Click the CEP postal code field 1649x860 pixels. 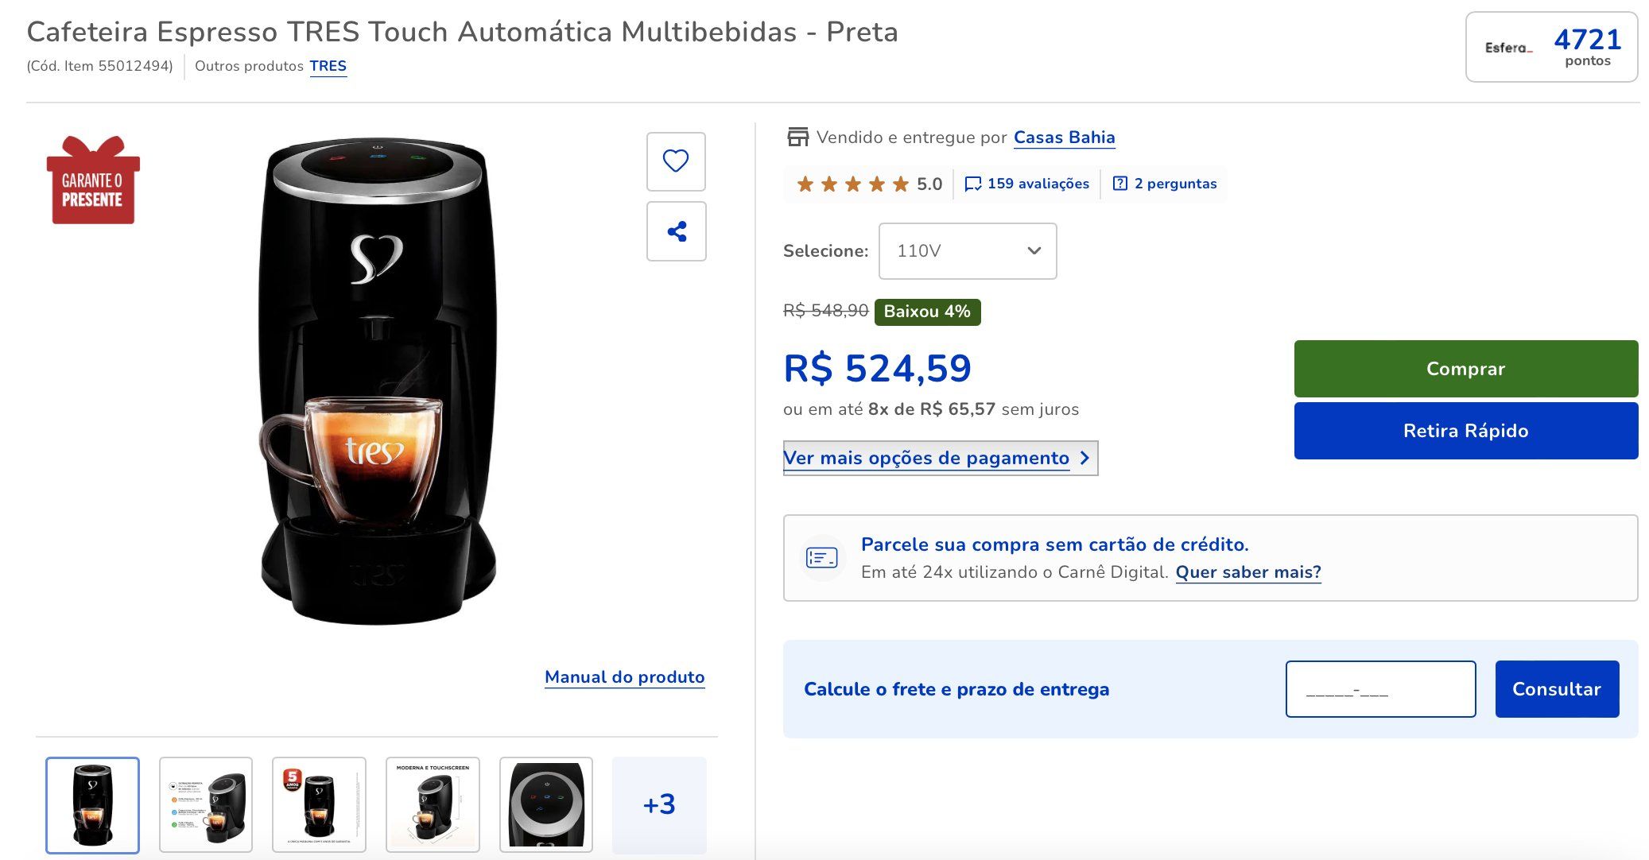(1380, 689)
